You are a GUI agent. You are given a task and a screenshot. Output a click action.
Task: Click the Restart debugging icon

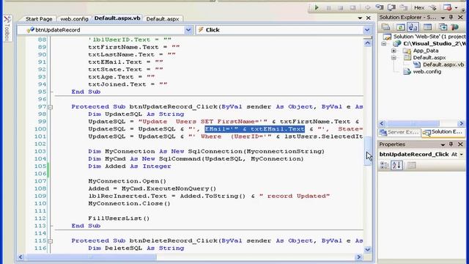(x=352, y=8)
